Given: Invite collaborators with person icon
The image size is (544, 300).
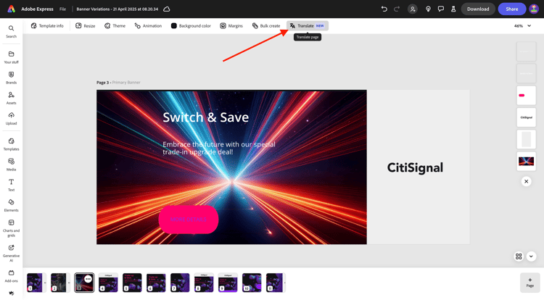Looking at the screenshot, I should 413,9.
